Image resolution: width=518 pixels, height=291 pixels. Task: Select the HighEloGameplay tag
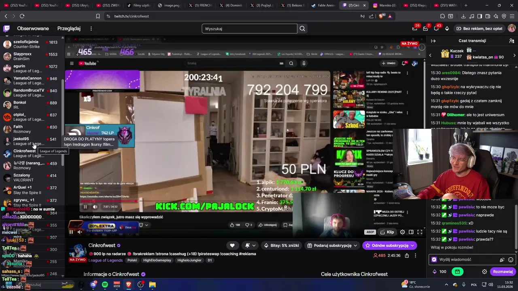[x=157, y=260]
